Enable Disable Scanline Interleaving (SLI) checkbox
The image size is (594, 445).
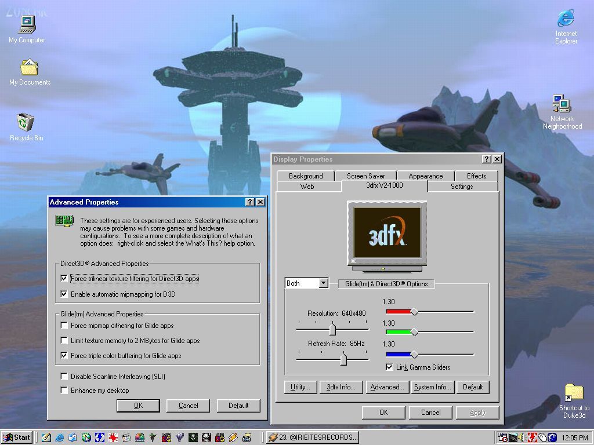click(x=64, y=377)
